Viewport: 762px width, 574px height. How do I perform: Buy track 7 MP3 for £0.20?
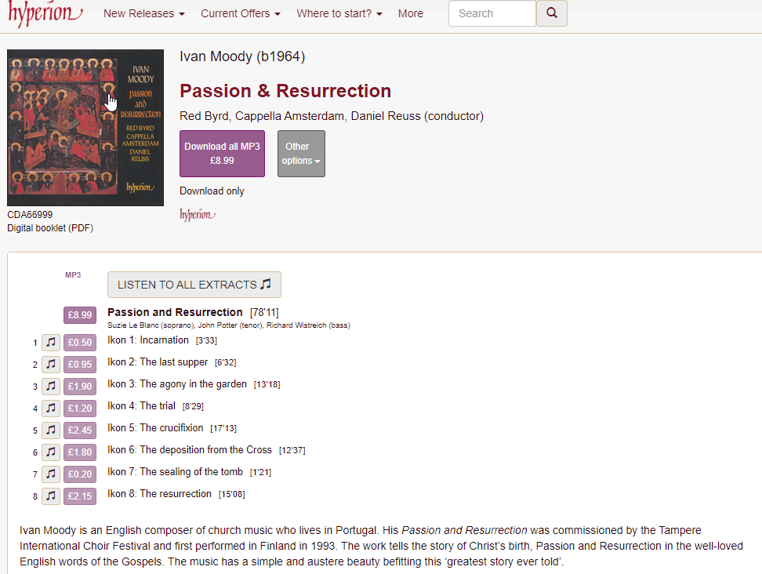click(80, 474)
